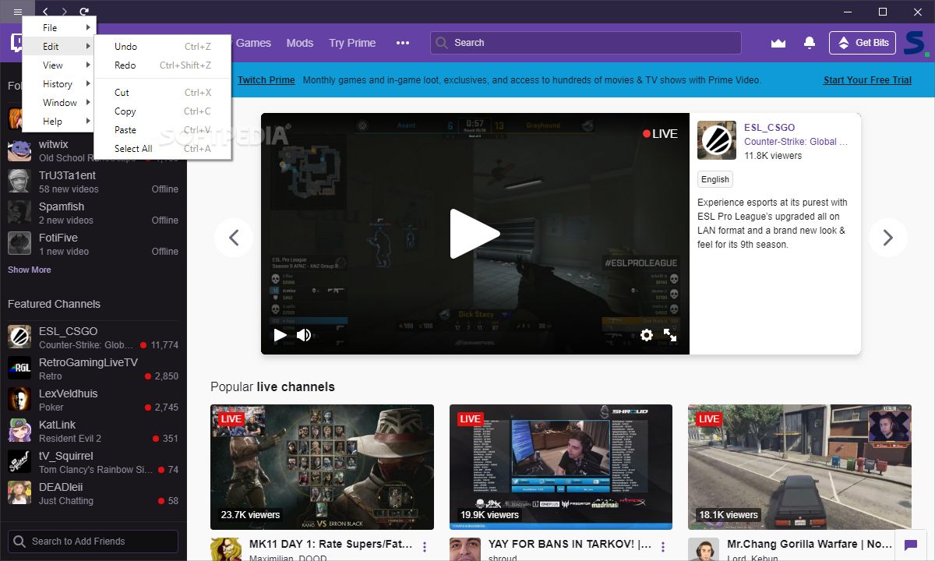Click the English language tag

coord(715,179)
